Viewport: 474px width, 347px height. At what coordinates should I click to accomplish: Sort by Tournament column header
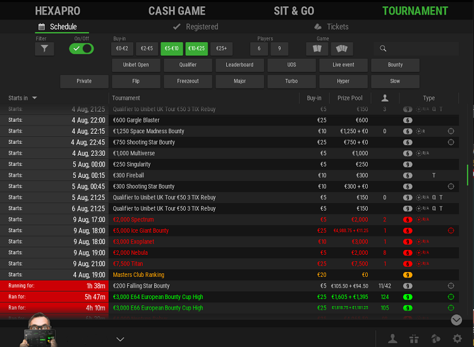coord(126,98)
